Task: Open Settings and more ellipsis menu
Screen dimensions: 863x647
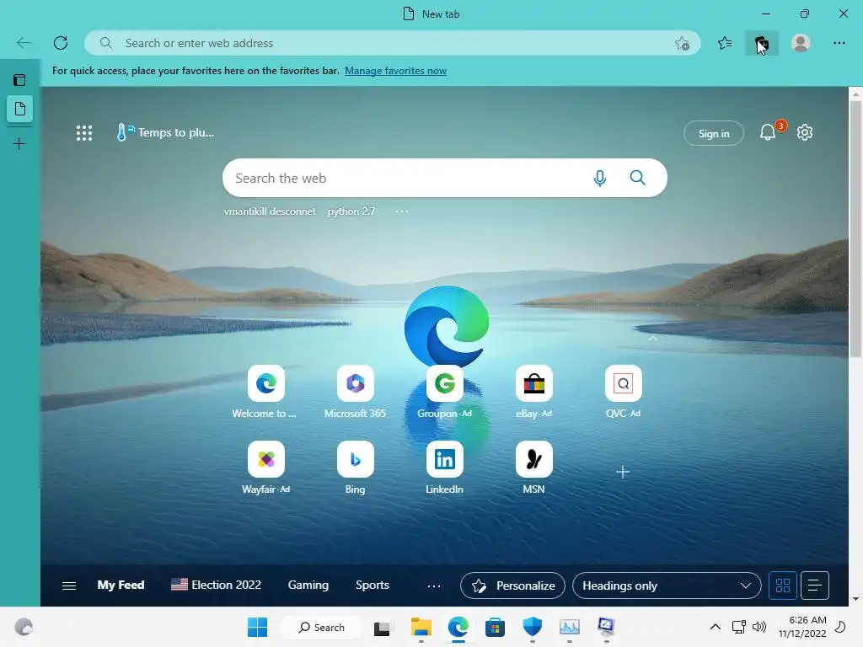Action: (839, 43)
